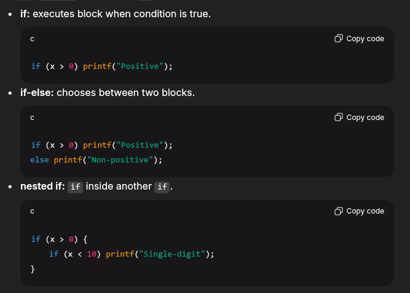Click the first inline "if" code chip in the nested if bullet

click(75, 187)
